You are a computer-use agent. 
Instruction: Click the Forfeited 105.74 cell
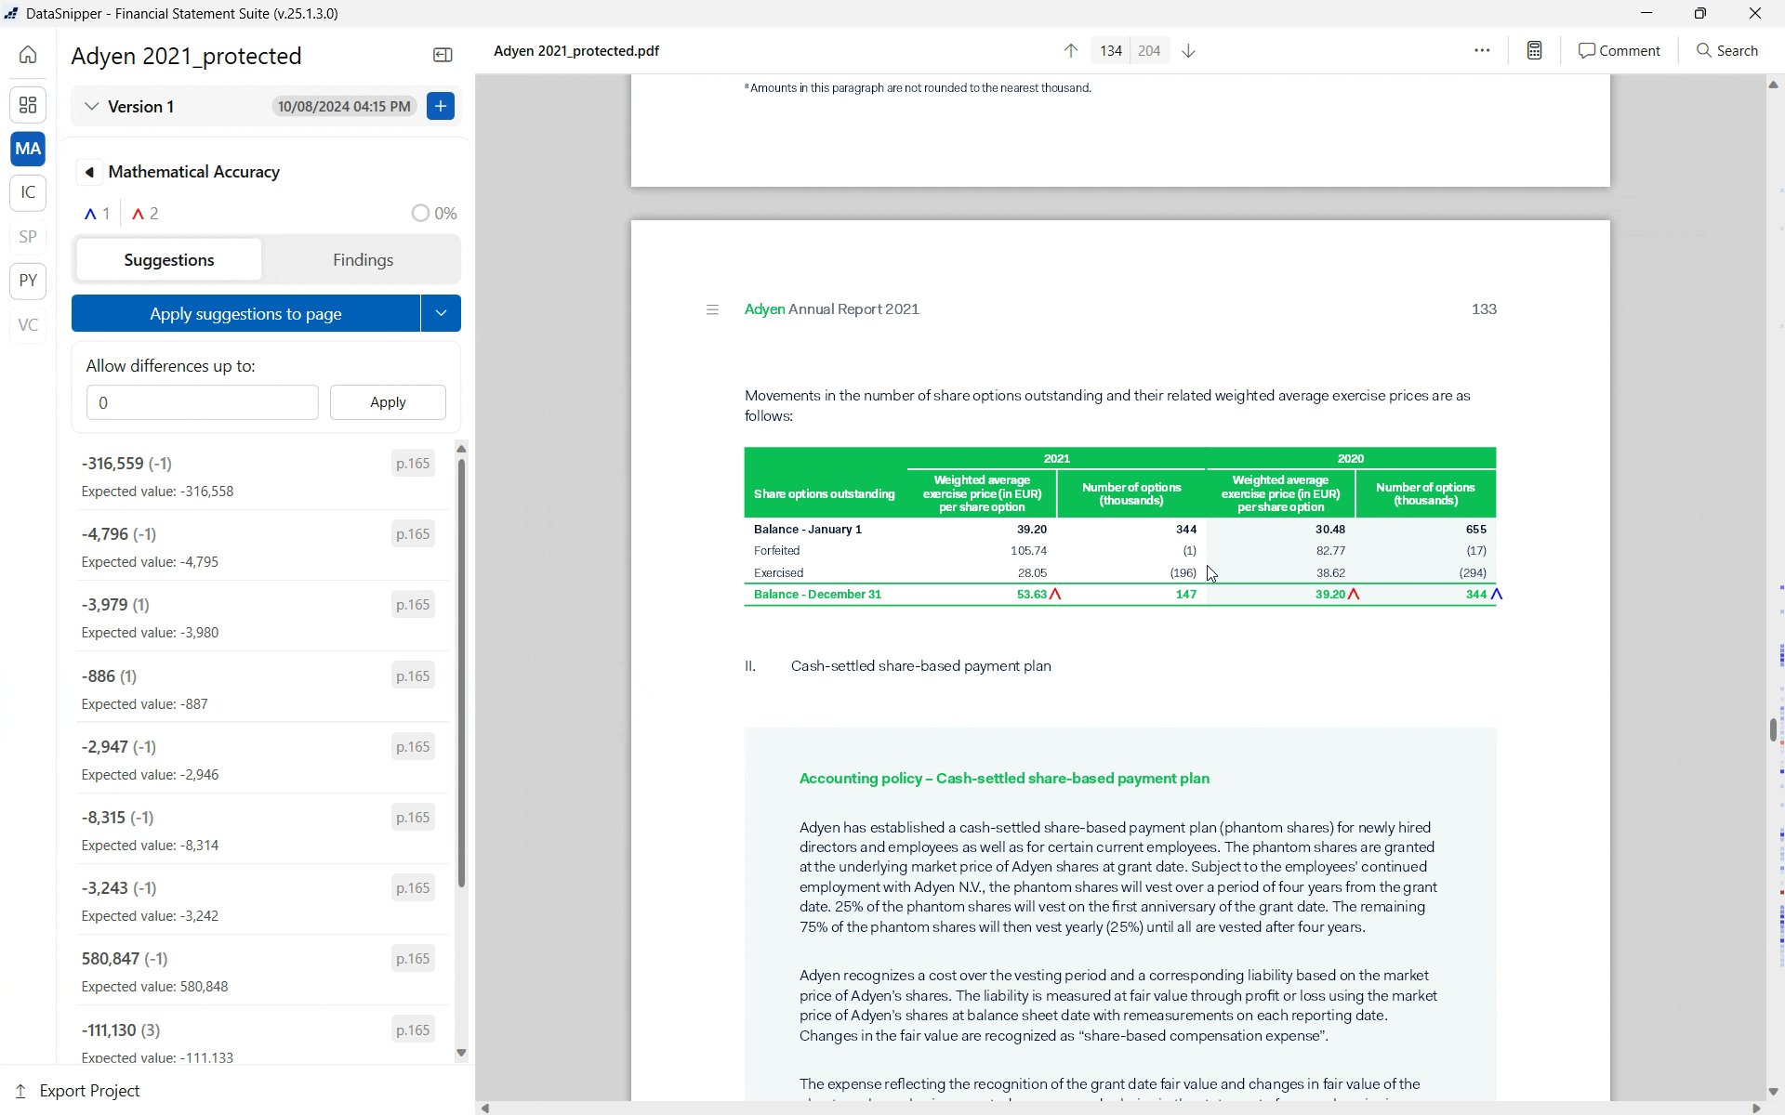point(1028,551)
